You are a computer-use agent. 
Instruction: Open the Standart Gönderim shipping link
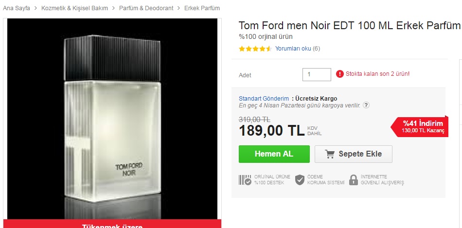tap(264, 99)
